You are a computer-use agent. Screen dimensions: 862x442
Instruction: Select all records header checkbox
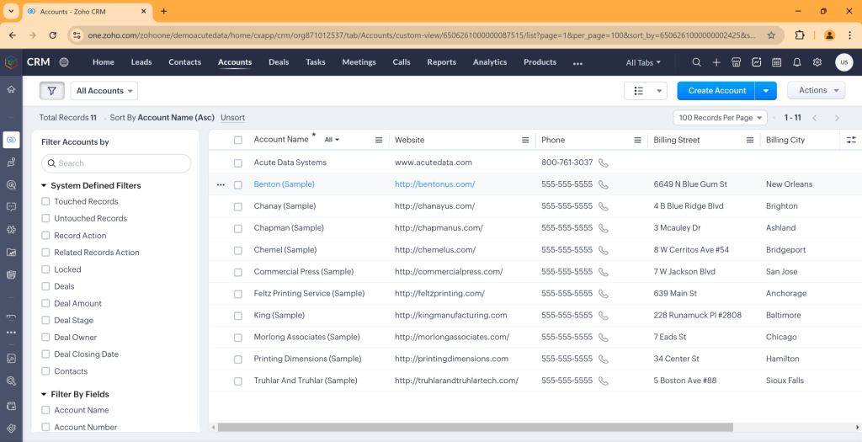(x=238, y=141)
